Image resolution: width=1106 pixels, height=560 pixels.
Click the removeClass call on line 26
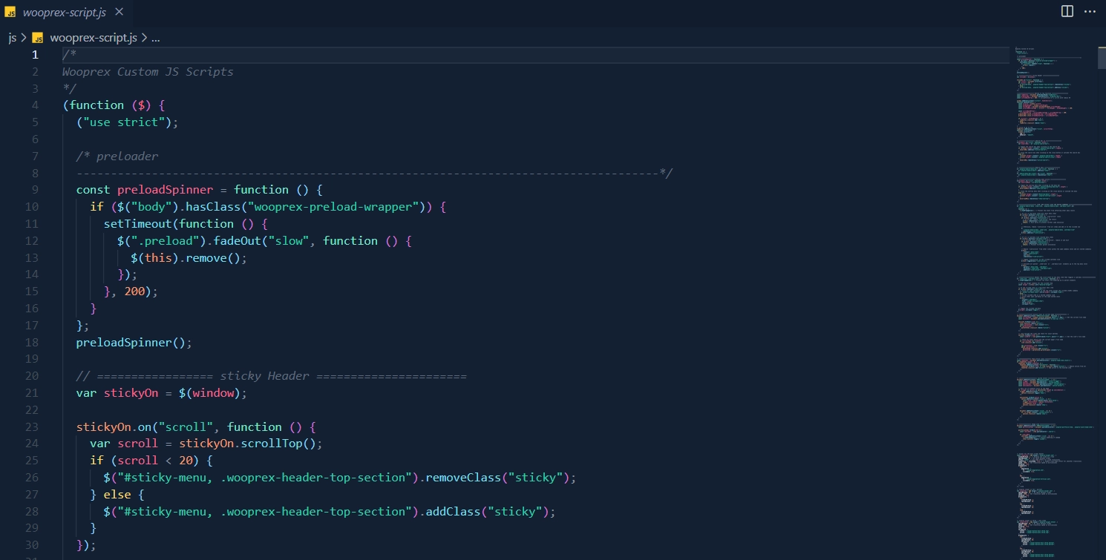(x=463, y=478)
